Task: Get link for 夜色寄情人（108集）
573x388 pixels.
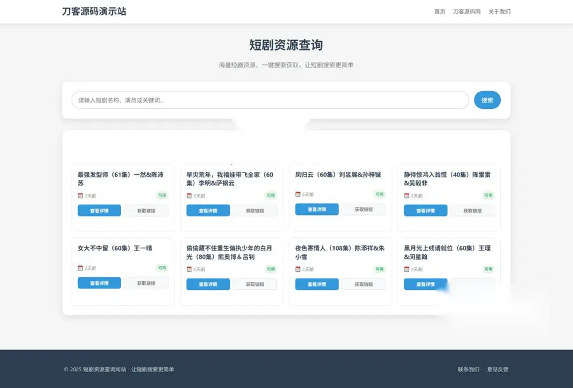Action: click(364, 284)
